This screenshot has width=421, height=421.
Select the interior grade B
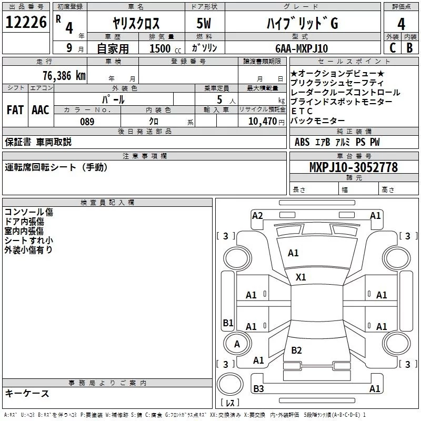(410, 48)
